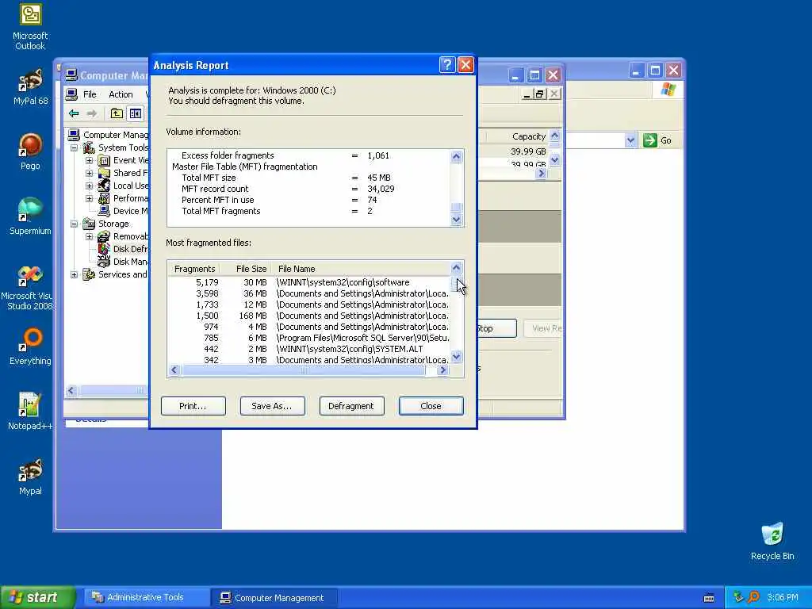Click the system clock showing 3:06 PM
The height and width of the screenshot is (609, 812).
(782, 598)
